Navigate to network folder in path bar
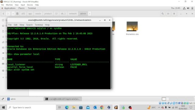 pos(73,13)
